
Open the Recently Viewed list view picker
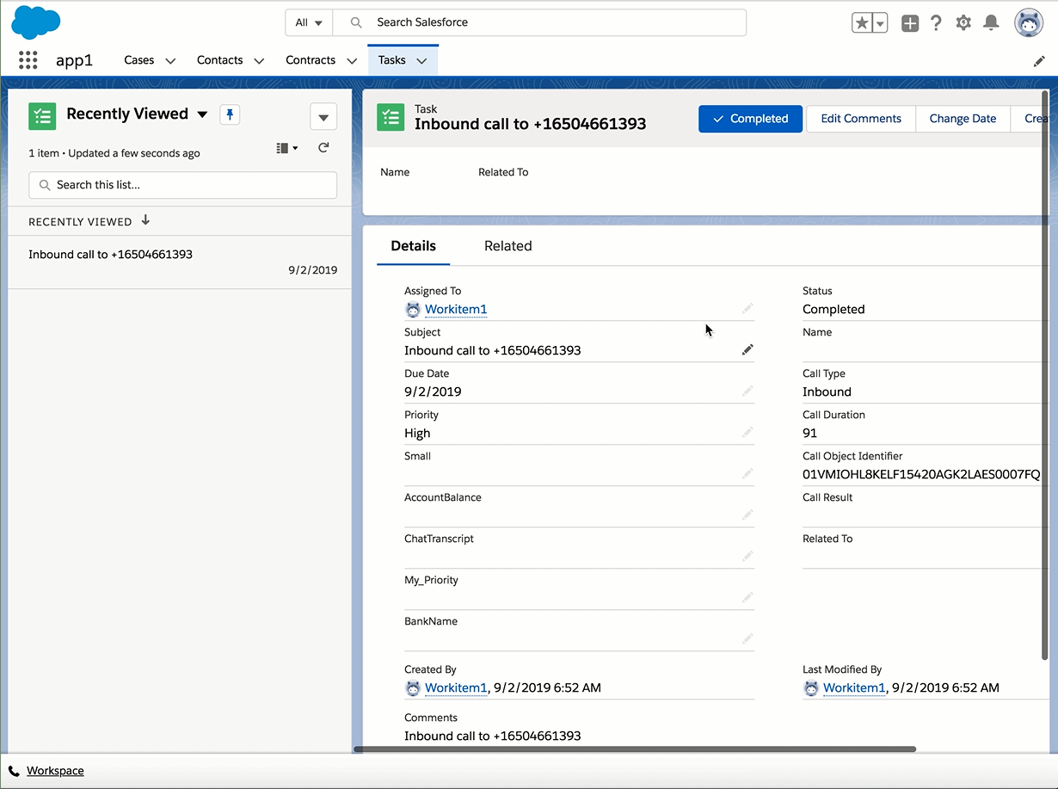pos(203,114)
